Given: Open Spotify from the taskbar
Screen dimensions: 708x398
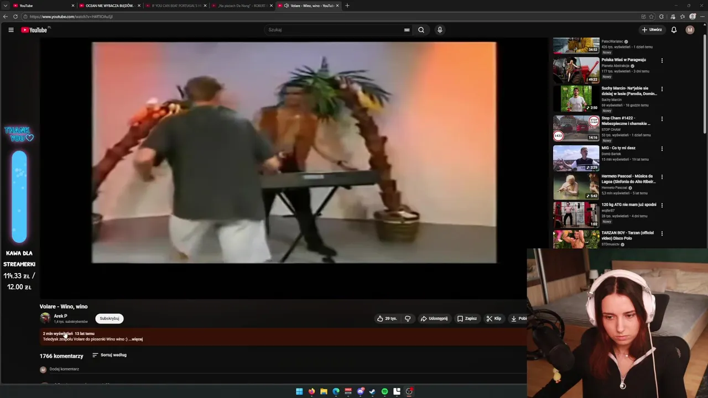Looking at the screenshot, I should click(384, 391).
